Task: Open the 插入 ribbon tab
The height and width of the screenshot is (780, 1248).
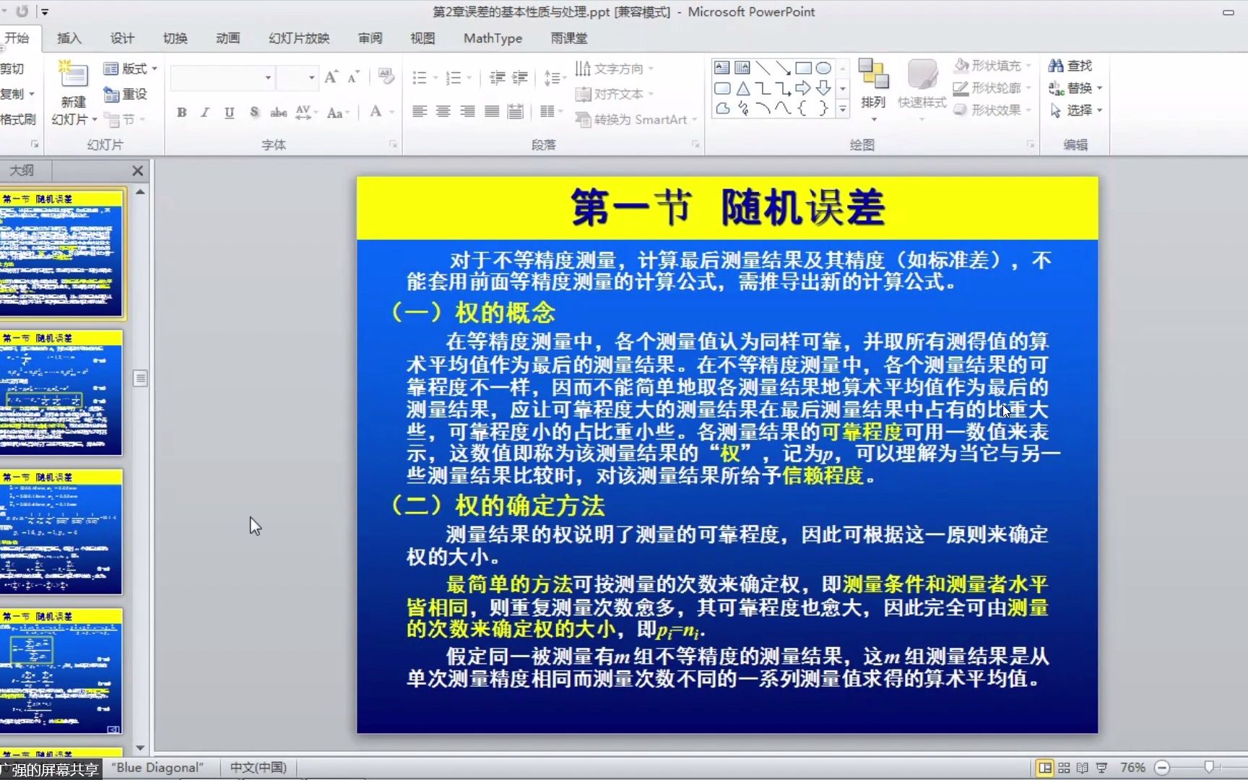Action: [69, 38]
